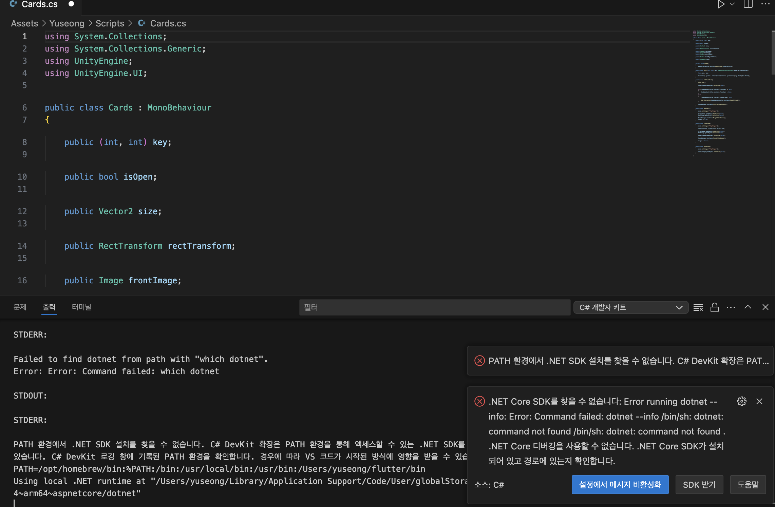Open editor more actions ellipsis
The height and width of the screenshot is (507, 775).
[x=765, y=4]
